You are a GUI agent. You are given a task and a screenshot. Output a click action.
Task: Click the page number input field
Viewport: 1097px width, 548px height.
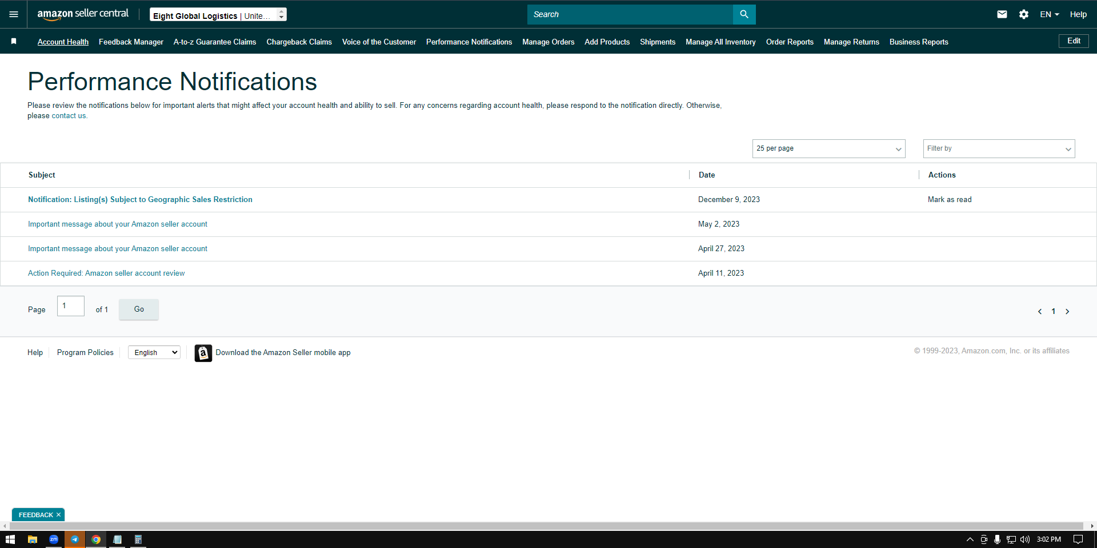(x=71, y=306)
